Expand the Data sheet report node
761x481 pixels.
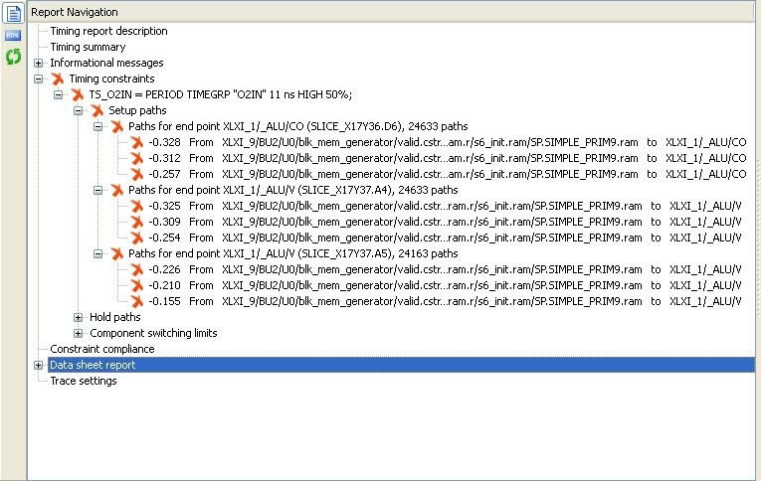coord(39,365)
